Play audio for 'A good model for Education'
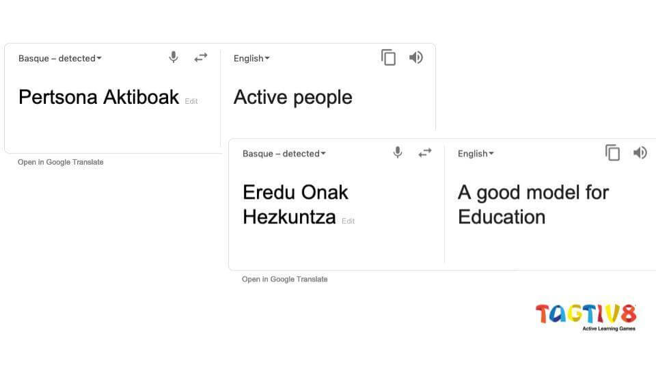656x369 pixels. [x=640, y=153]
